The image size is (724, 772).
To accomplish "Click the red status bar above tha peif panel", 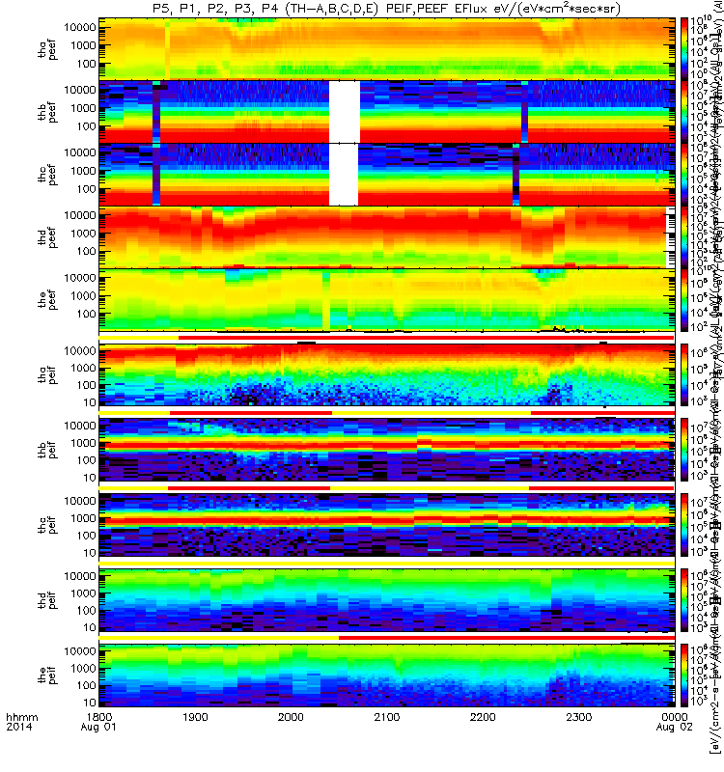I will coord(426,338).
